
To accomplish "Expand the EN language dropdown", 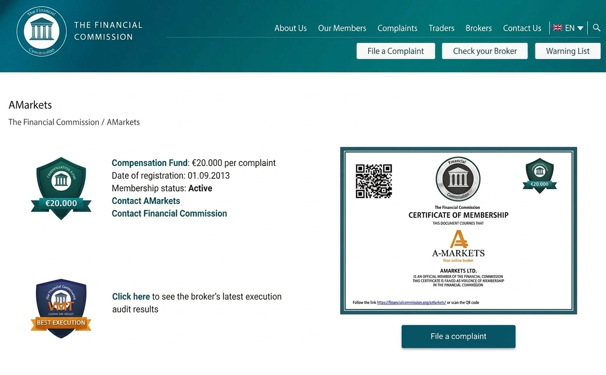I will 574,28.
